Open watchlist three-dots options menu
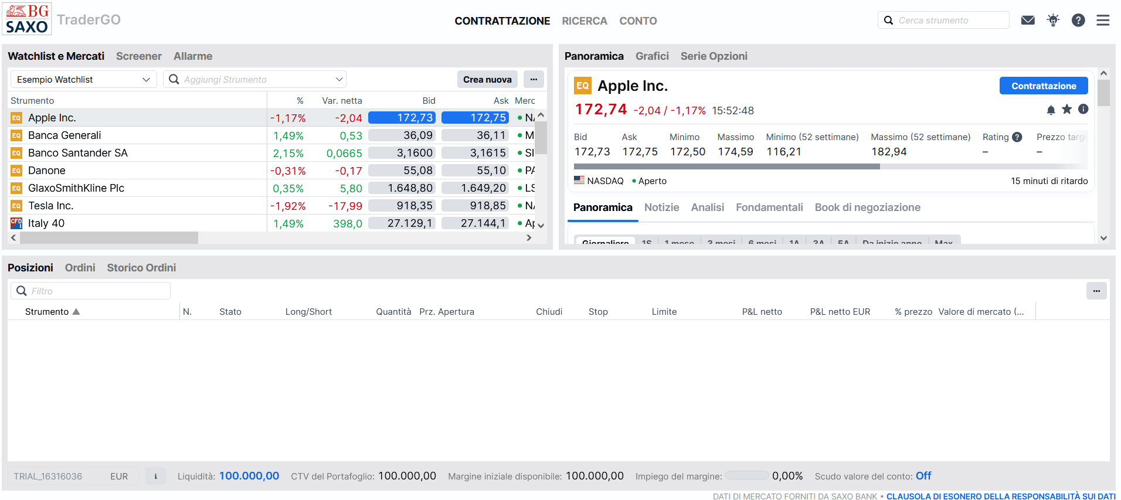 (x=534, y=79)
